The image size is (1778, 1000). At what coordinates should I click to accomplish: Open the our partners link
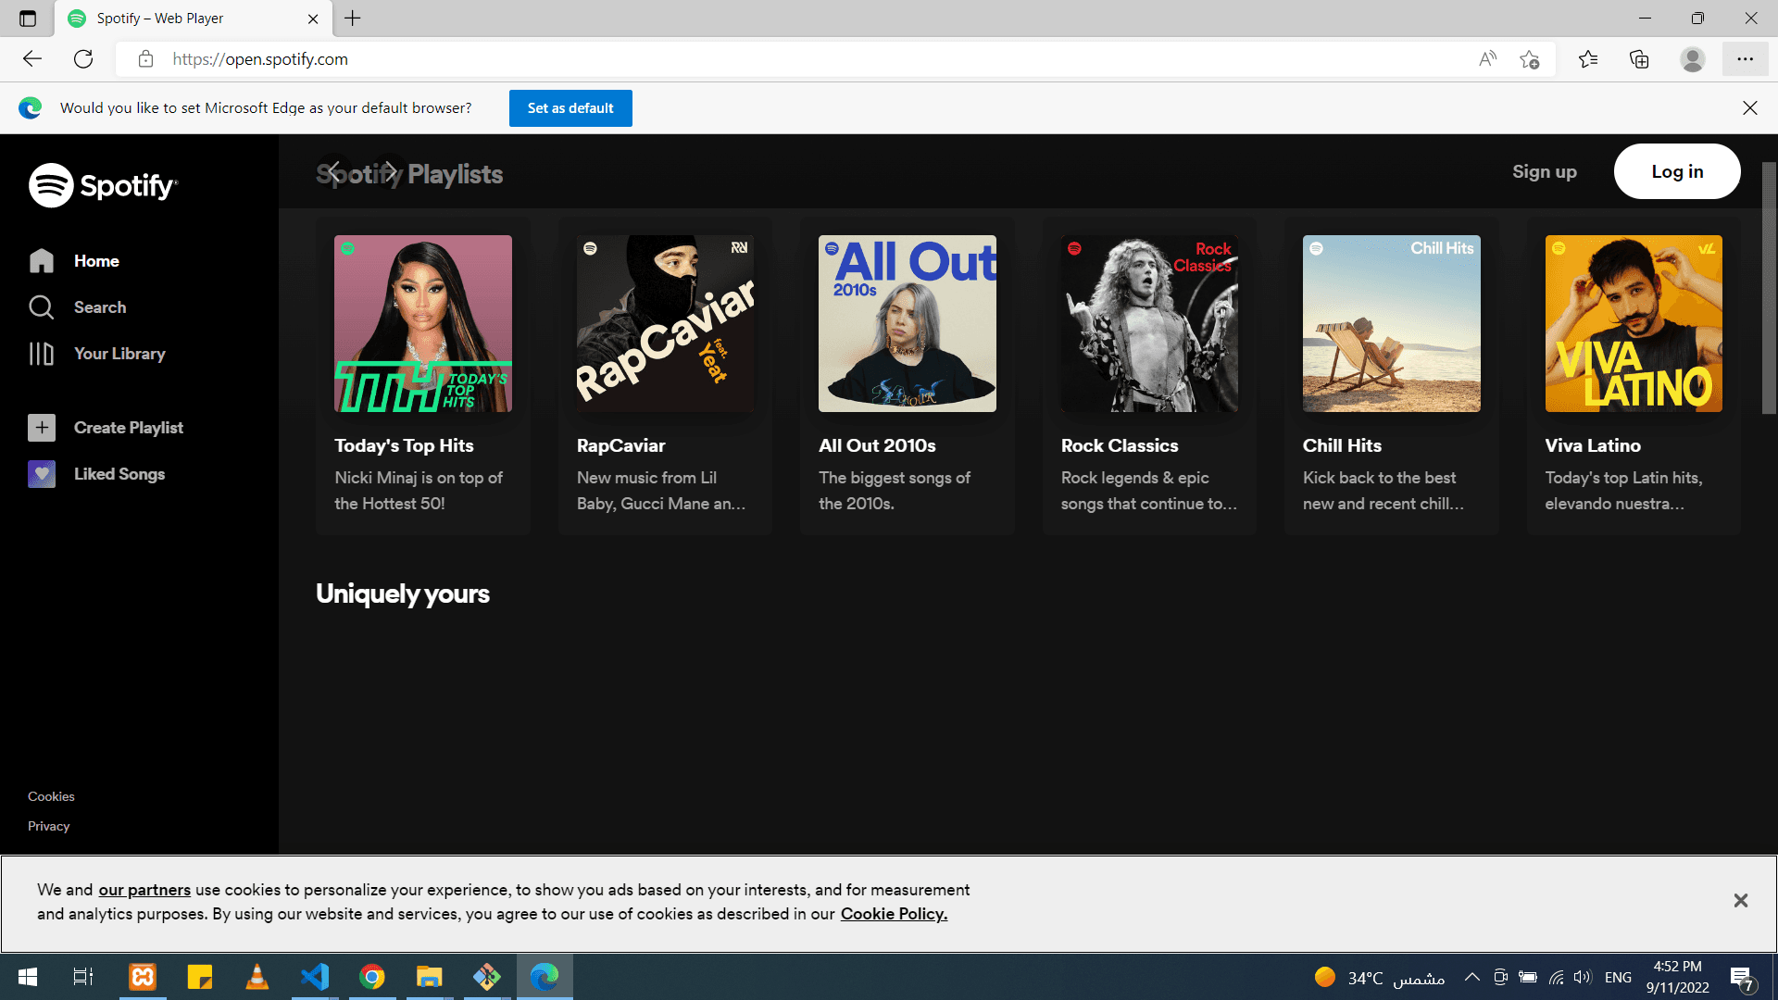(144, 890)
